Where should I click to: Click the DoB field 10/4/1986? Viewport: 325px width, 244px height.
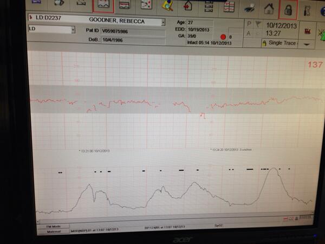point(133,40)
